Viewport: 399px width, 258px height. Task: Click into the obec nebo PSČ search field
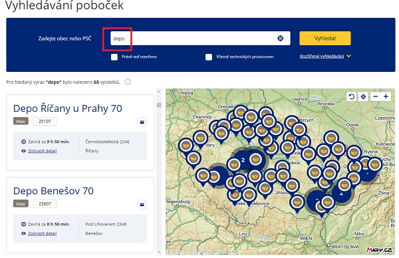click(x=200, y=39)
